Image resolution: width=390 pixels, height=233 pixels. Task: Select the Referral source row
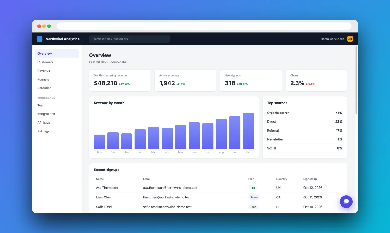pos(305,131)
